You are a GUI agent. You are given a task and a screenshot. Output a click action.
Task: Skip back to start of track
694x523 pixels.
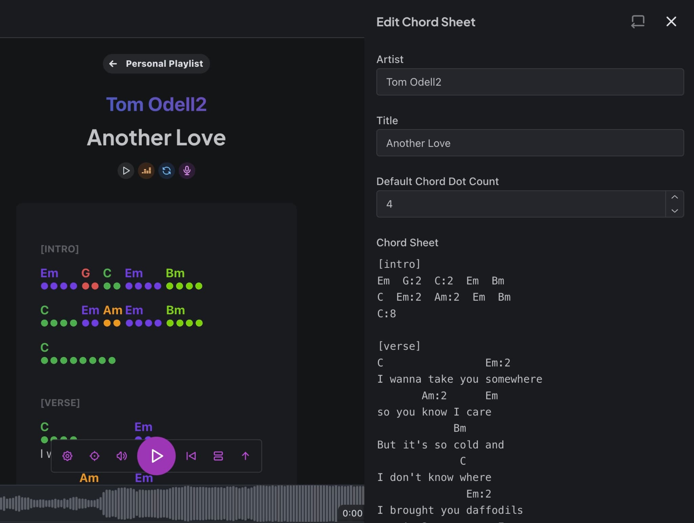pos(191,456)
